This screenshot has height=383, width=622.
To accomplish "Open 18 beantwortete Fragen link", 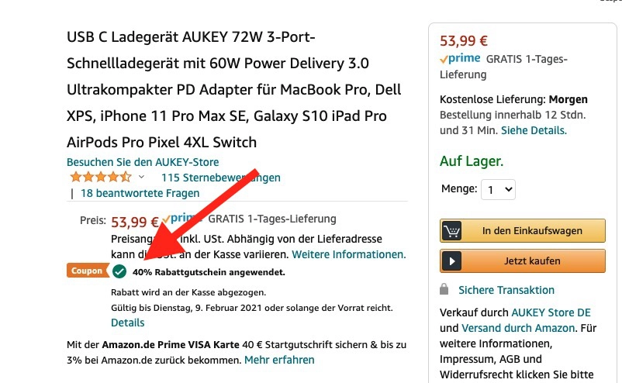I will coord(140,193).
